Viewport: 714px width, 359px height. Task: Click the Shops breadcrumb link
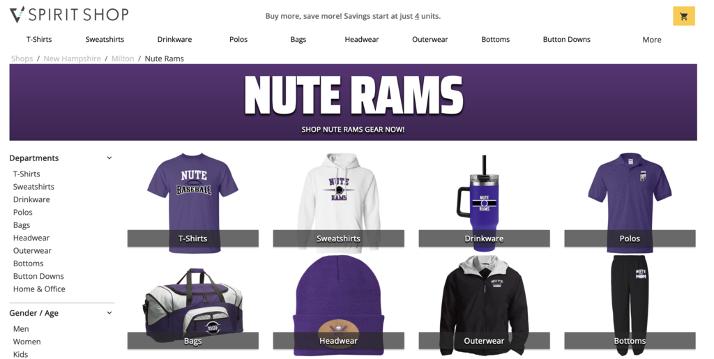coord(22,59)
